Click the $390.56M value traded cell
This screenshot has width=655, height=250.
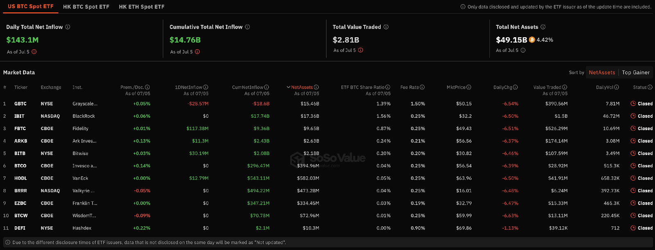pyautogui.click(x=556, y=104)
